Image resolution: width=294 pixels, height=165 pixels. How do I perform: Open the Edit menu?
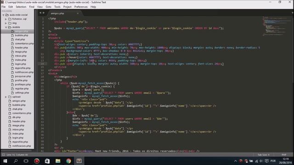(11, 7)
